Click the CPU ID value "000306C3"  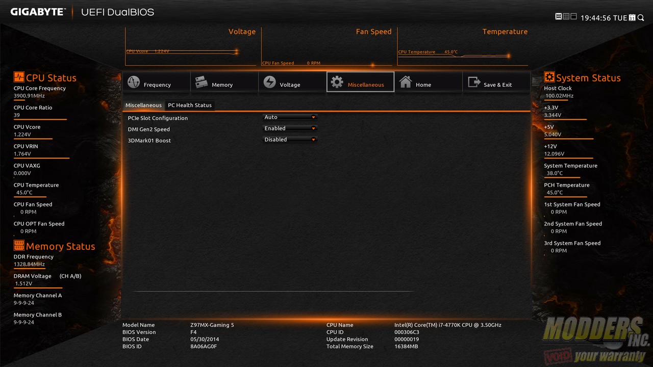[407, 332]
